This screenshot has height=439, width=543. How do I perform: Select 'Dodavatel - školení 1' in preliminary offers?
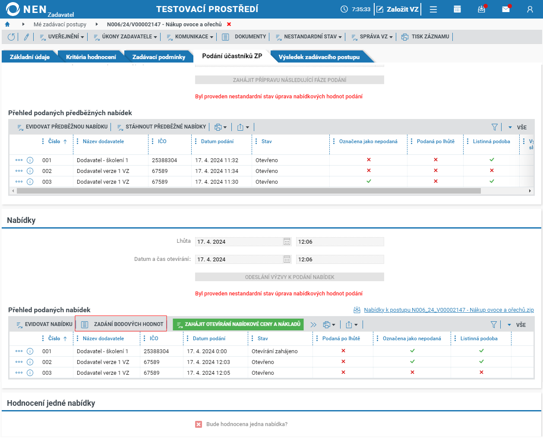[x=102, y=160]
